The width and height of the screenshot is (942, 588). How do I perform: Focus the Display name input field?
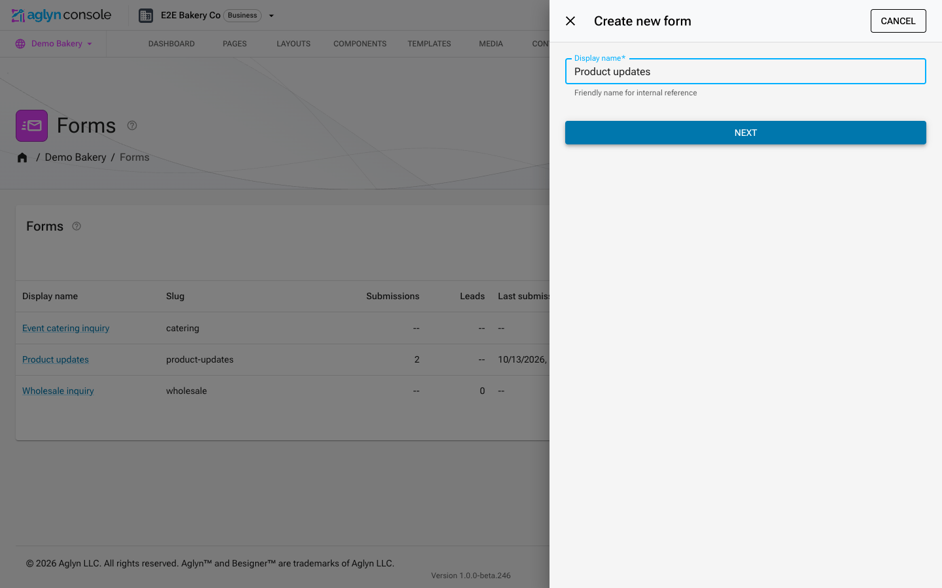click(x=746, y=71)
